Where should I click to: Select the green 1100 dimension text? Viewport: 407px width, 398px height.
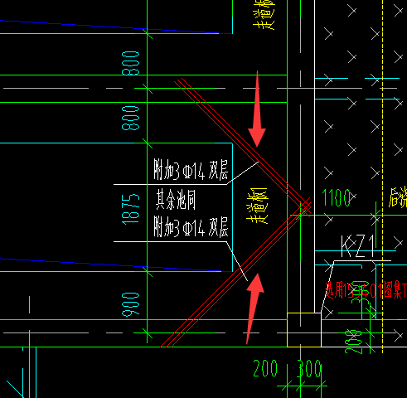click(337, 198)
